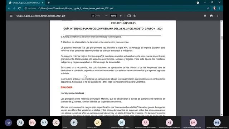Click the Herencia mendeliana subheading
The image size is (229, 129).
pos(72,93)
